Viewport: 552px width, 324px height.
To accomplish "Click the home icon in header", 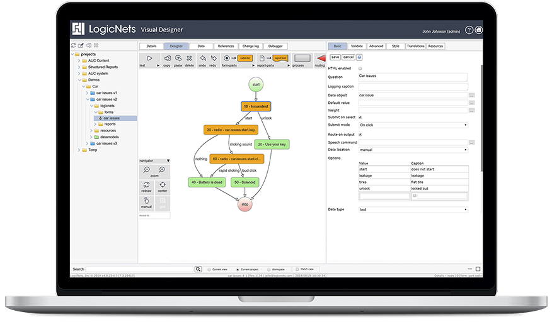I will point(479,30).
